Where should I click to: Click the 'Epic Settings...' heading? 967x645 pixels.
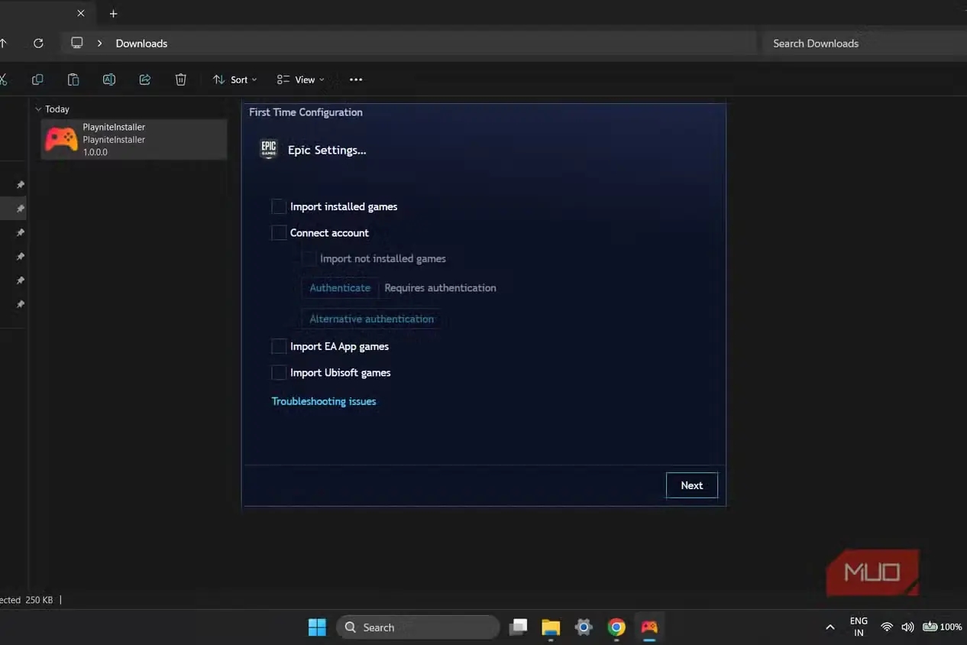(327, 150)
